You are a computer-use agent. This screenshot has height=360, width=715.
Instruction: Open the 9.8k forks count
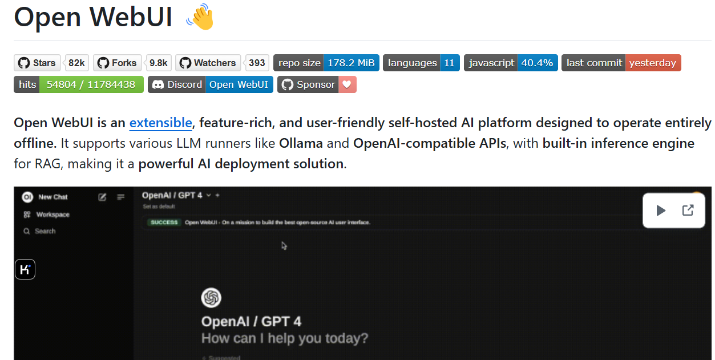click(158, 63)
